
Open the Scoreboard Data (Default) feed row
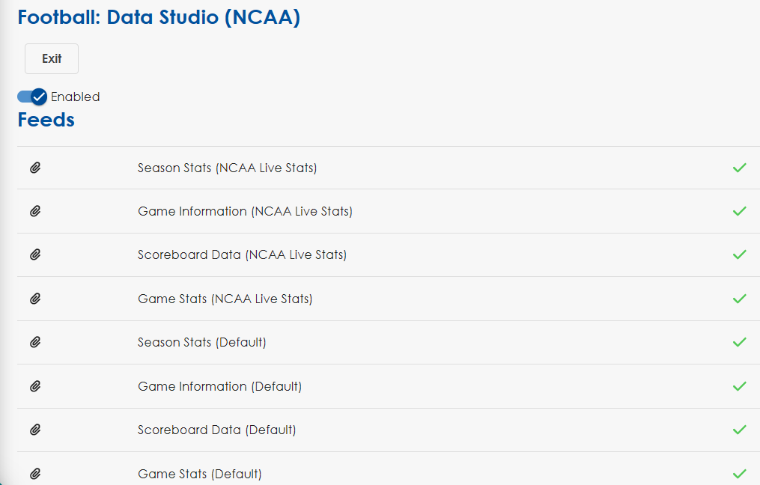pyautogui.click(x=216, y=430)
